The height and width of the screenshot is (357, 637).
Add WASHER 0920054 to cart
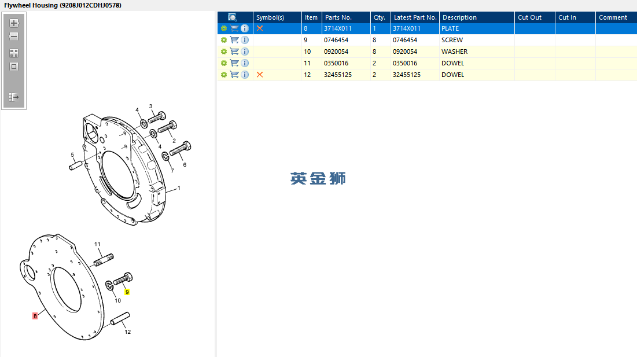coord(234,51)
